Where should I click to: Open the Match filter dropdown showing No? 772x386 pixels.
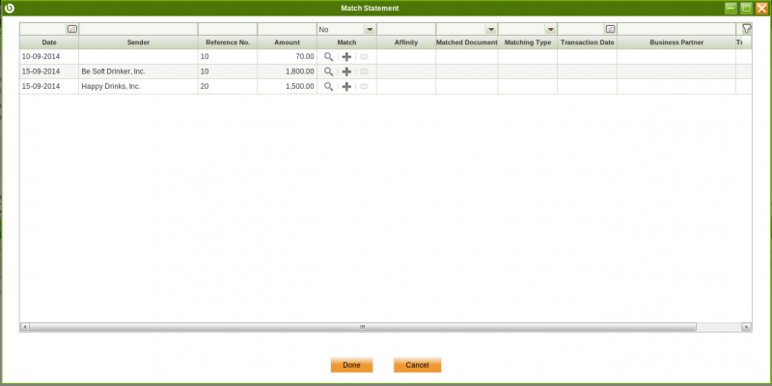[370, 30]
